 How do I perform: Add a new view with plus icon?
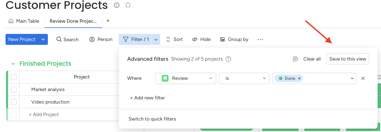point(108,21)
